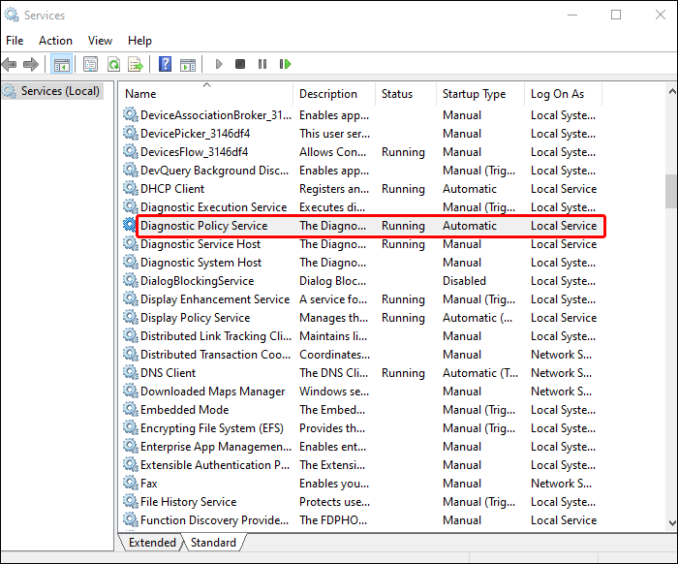This screenshot has height=564, width=678.
Task: Go back with the toolbar Back arrow
Action: (9, 65)
